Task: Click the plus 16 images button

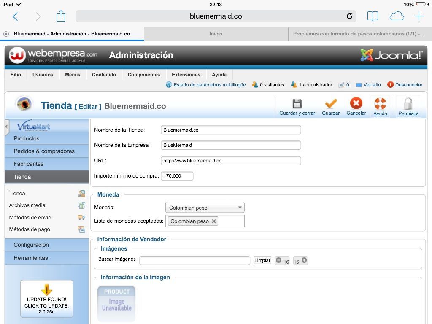Action: pyautogui.click(x=300, y=261)
